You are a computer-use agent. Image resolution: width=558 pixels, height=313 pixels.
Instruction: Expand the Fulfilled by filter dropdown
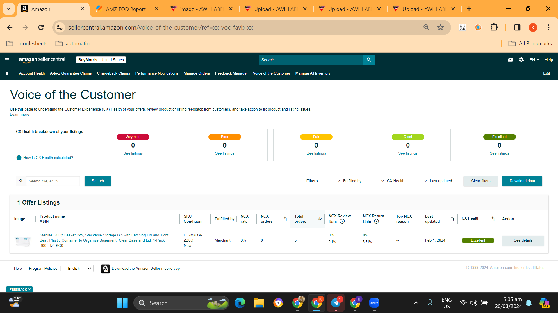(349, 181)
